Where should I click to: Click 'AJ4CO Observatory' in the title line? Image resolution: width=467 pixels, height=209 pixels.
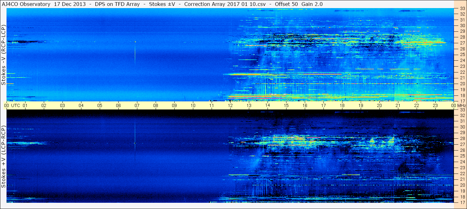pyautogui.click(x=26, y=4)
